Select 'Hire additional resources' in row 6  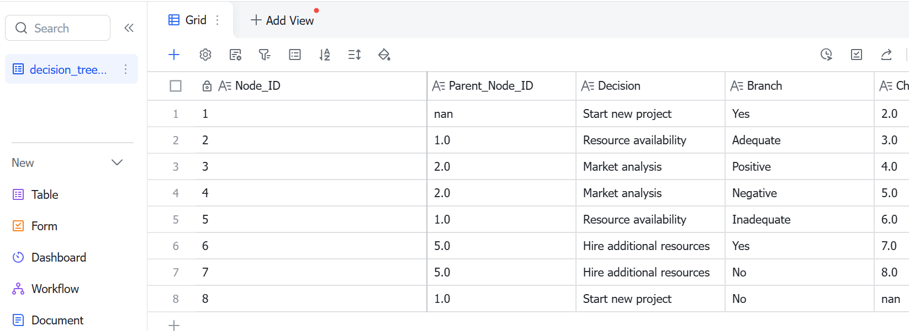coord(651,246)
